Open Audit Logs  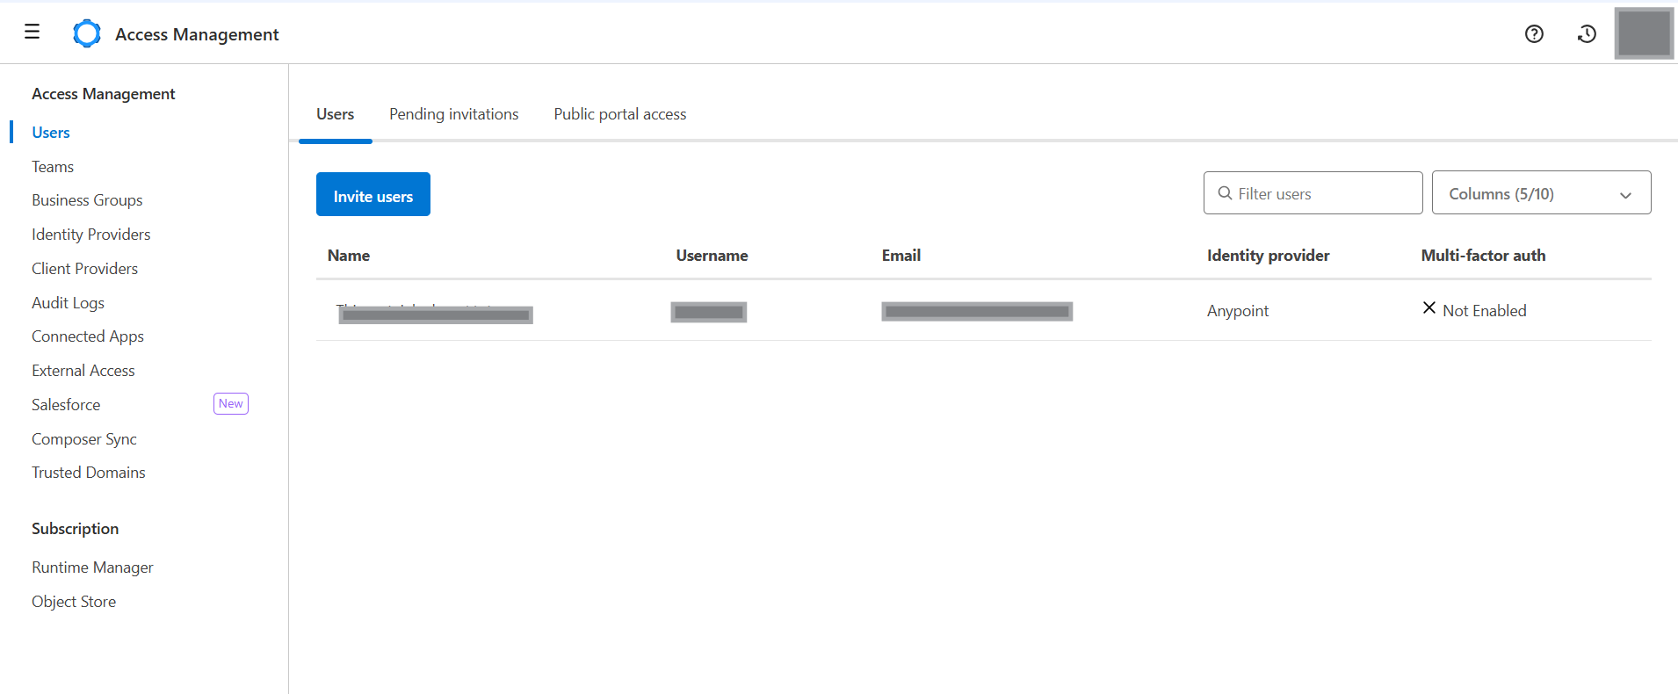(68, 303)
